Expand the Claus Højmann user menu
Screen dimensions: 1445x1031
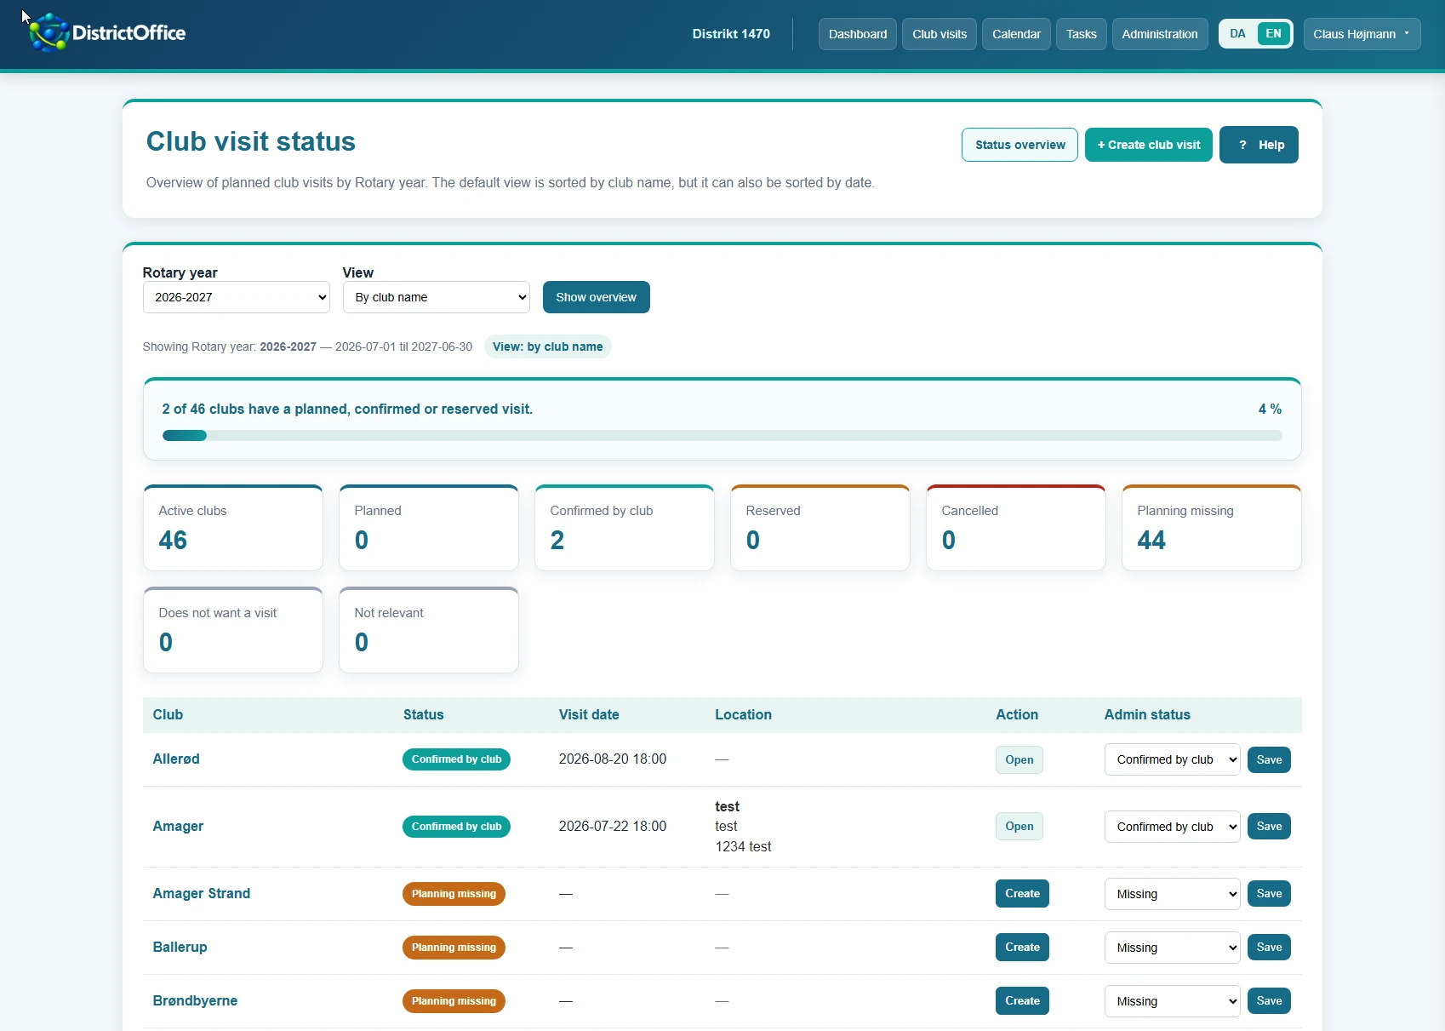[x=1362, y=34]
